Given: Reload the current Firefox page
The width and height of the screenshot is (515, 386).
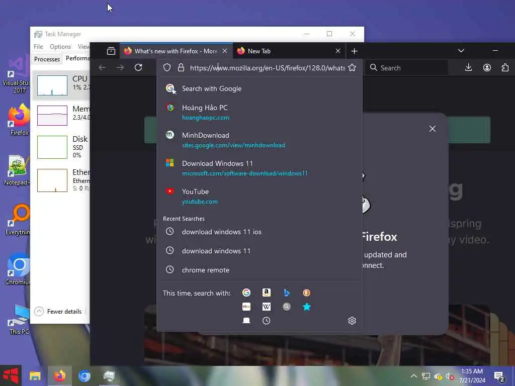Looking at the screenshot, I should click(x=138, y=68).
